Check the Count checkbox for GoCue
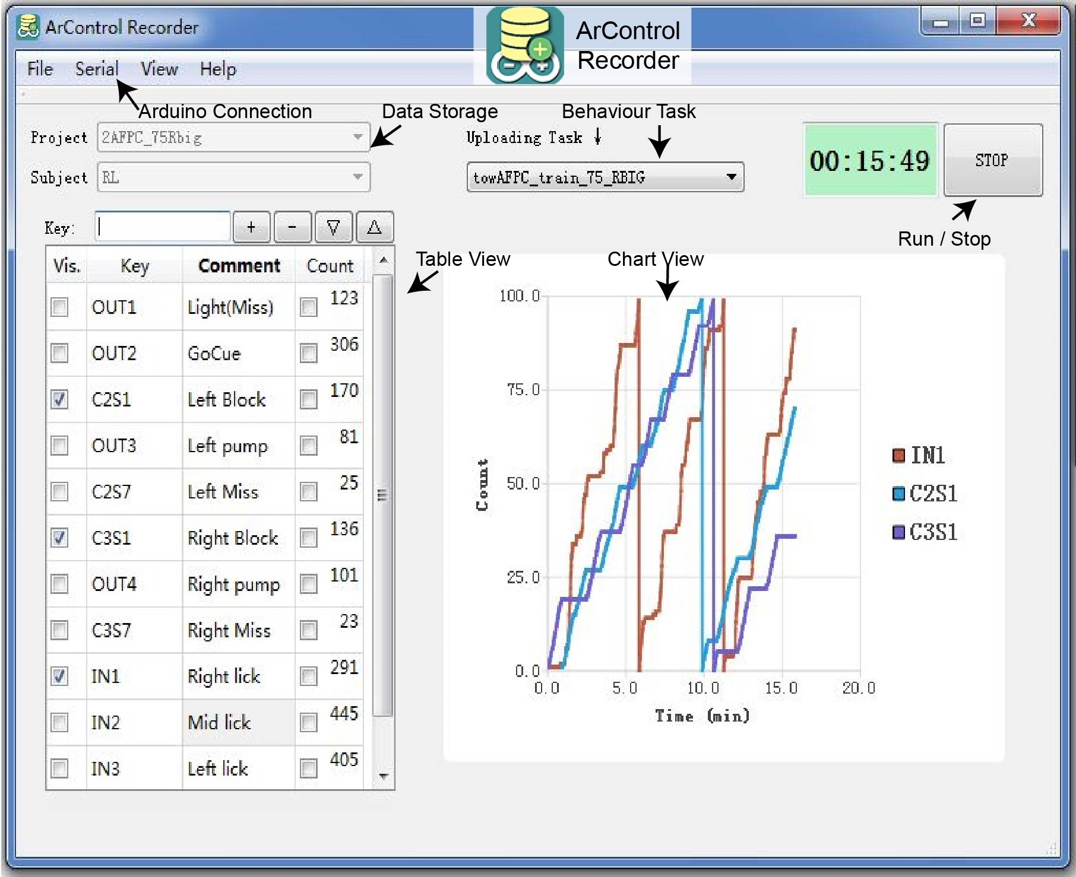Image resolution: width=1076 pixels, height=877 pixels. pyautogui.click(x=309, y=354)
